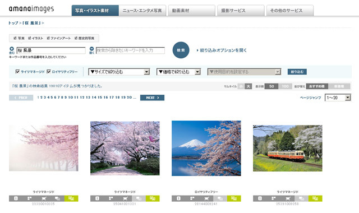Click the ロイヤリティフリー label above item 28144009241
This screenshot has height=213, width=359.
click(x=206, y=192)
